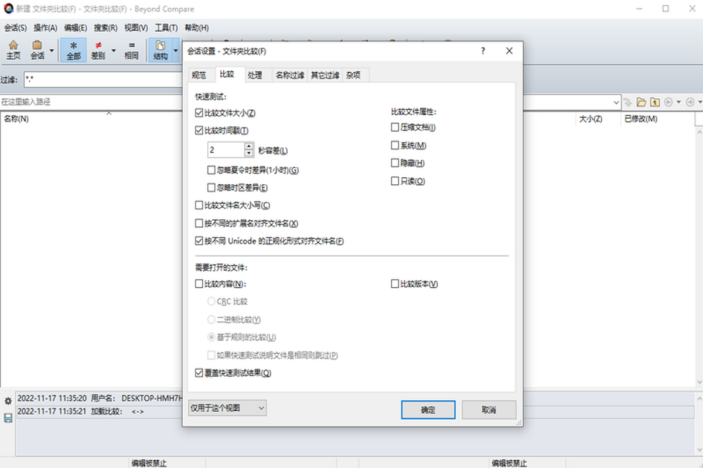Open the 工具(T) menu
Image resolution: width=703 pixels, height=468 pixels.
pos(166,27)
